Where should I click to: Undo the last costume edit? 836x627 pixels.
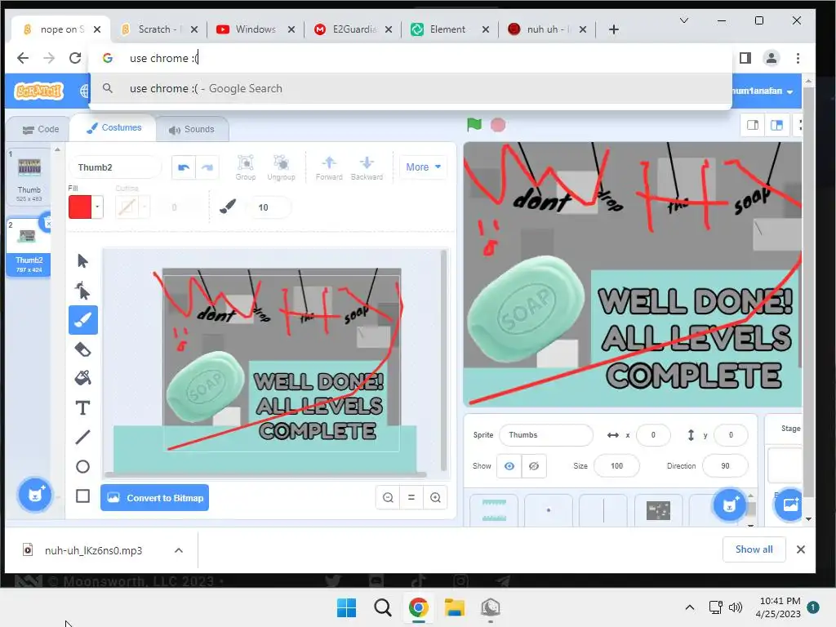tap(184, 167)
